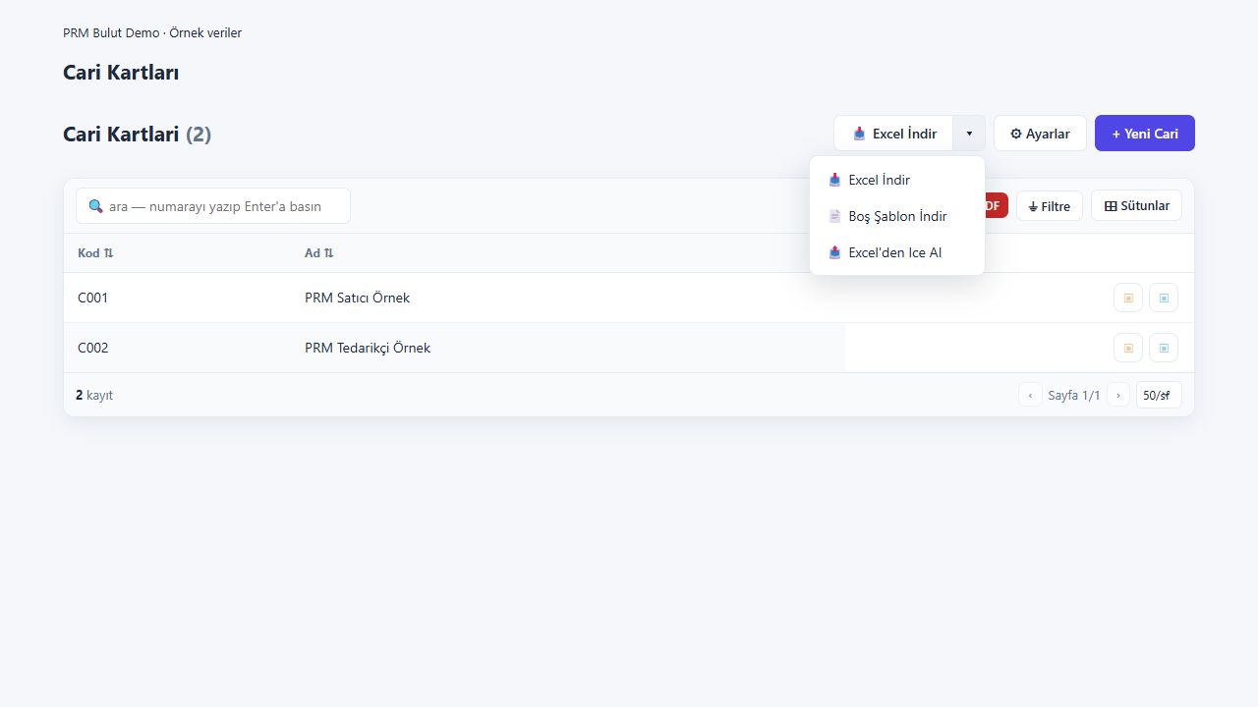Viewport: 1258px width, 707px height.
Task: Click the magnifier icon in the search box
Action: [95, 206]
